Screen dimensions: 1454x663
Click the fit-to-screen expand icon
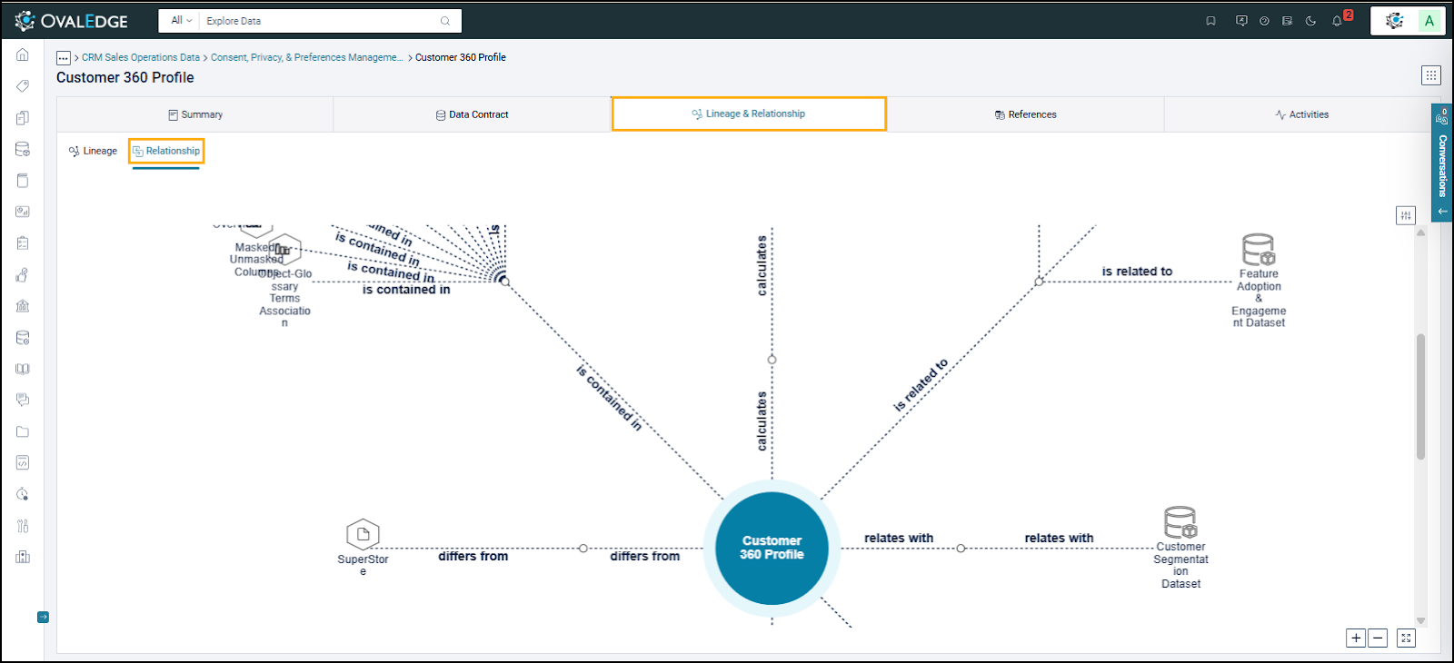[x=1406, y=638]
